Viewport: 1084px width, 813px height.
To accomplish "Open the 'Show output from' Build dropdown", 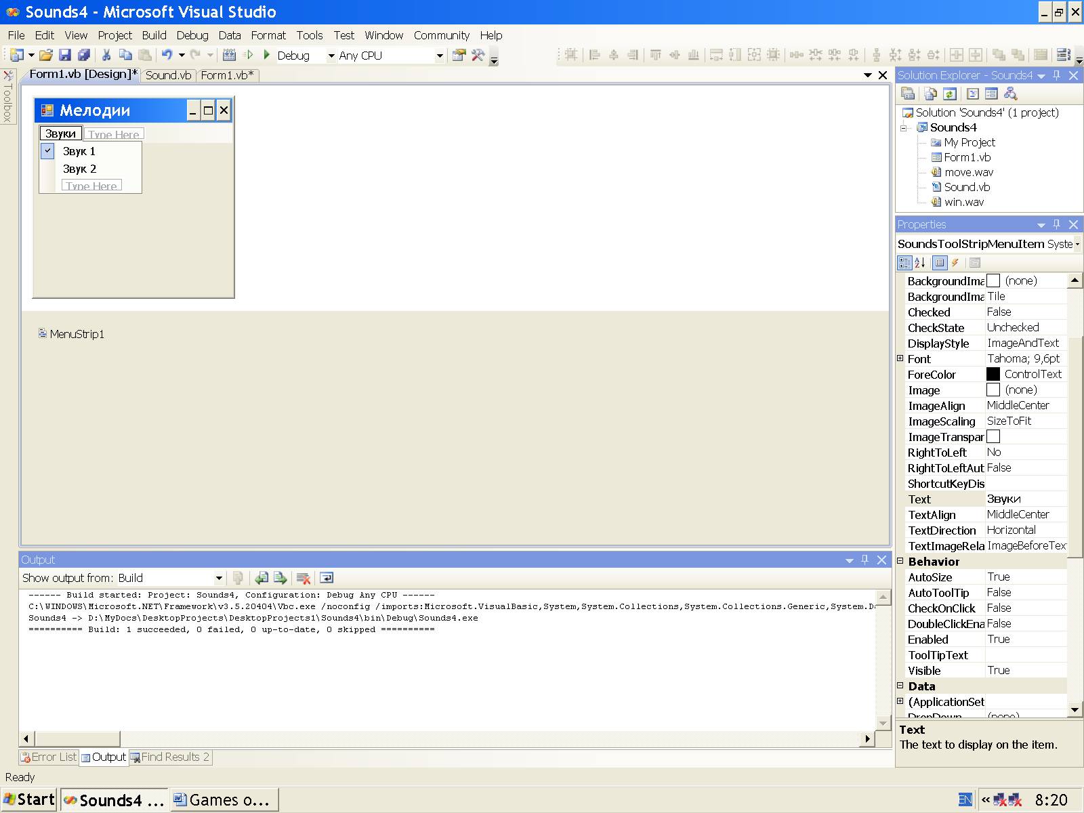I will pos(219,578).
